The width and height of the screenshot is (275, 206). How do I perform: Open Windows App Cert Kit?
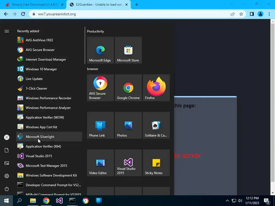coord(49,127)
